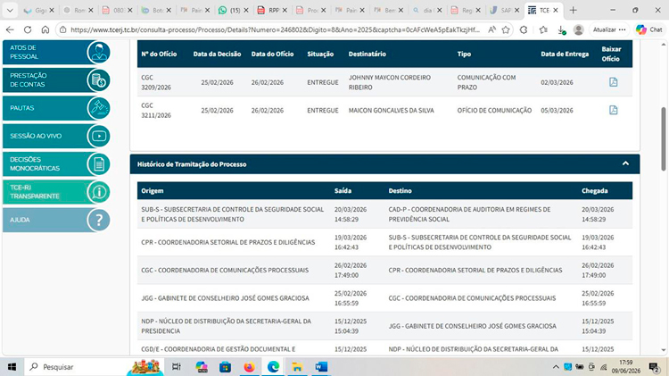The image size is (669, 376).
Task: Open the browser tab list chevron
Action: [10, 10]
